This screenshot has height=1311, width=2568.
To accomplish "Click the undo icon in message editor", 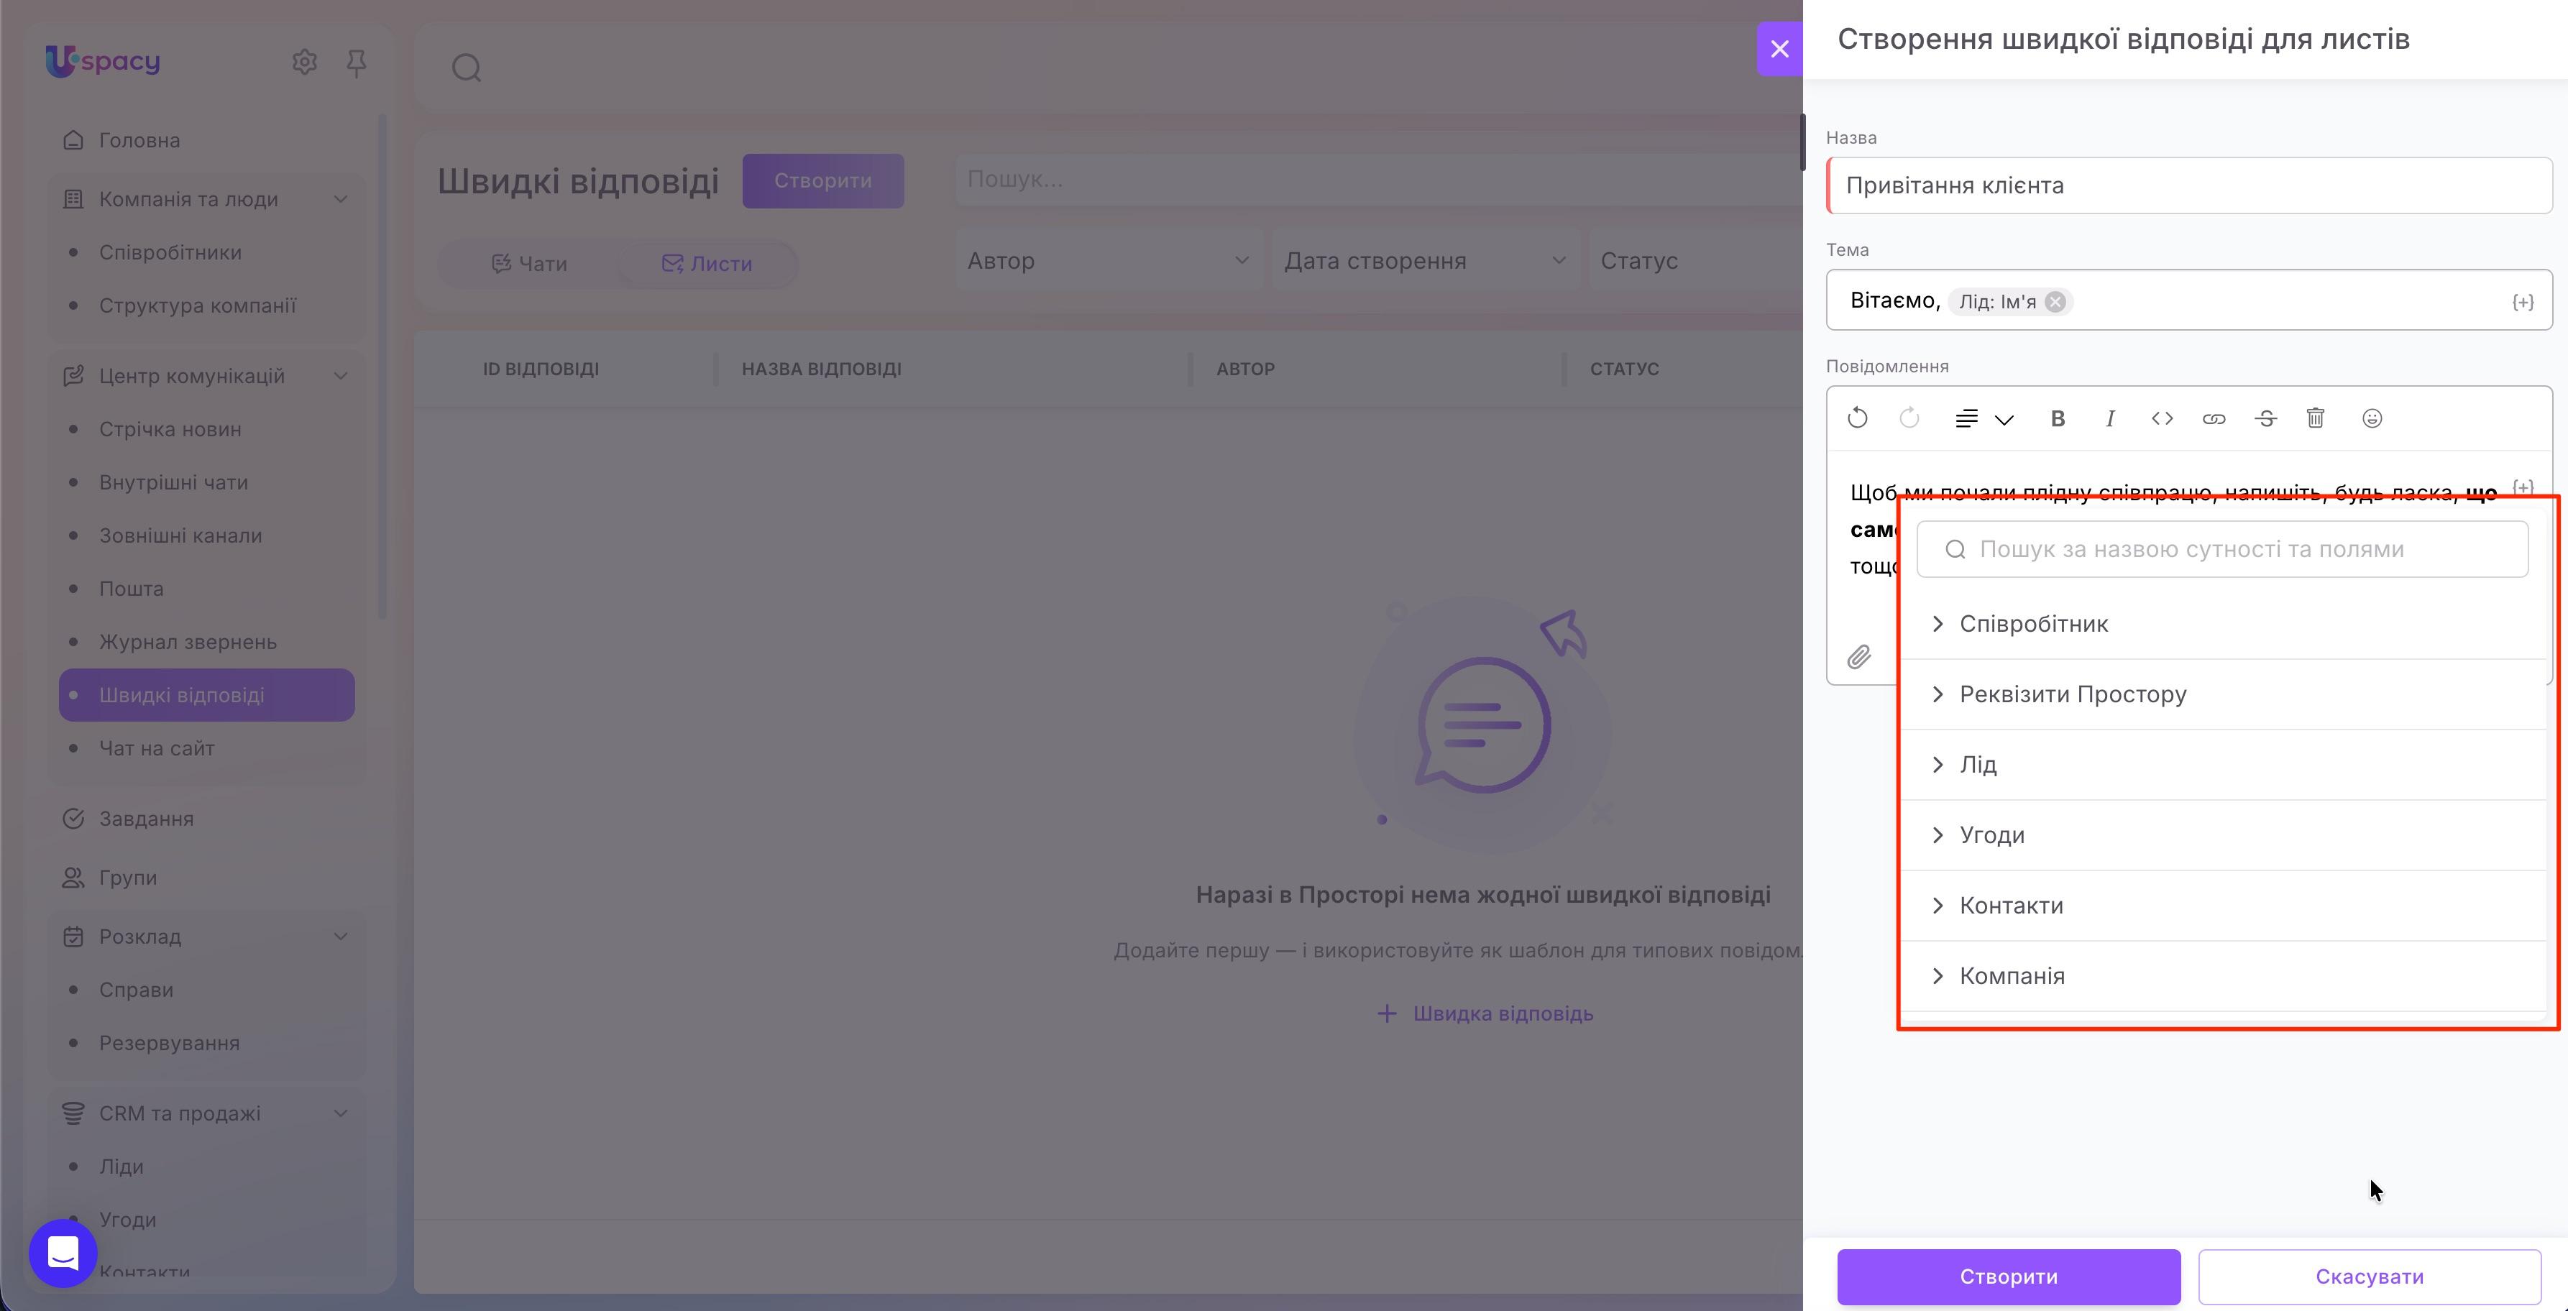I will [x=1857, y=419].
